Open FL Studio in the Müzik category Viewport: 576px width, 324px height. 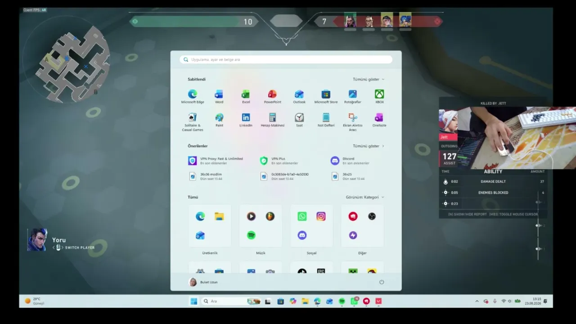[x=270, y=216]
